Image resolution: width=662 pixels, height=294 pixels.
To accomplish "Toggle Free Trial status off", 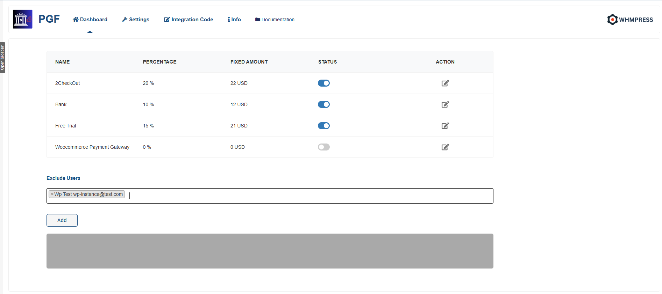I will click(x=323, y=126).
